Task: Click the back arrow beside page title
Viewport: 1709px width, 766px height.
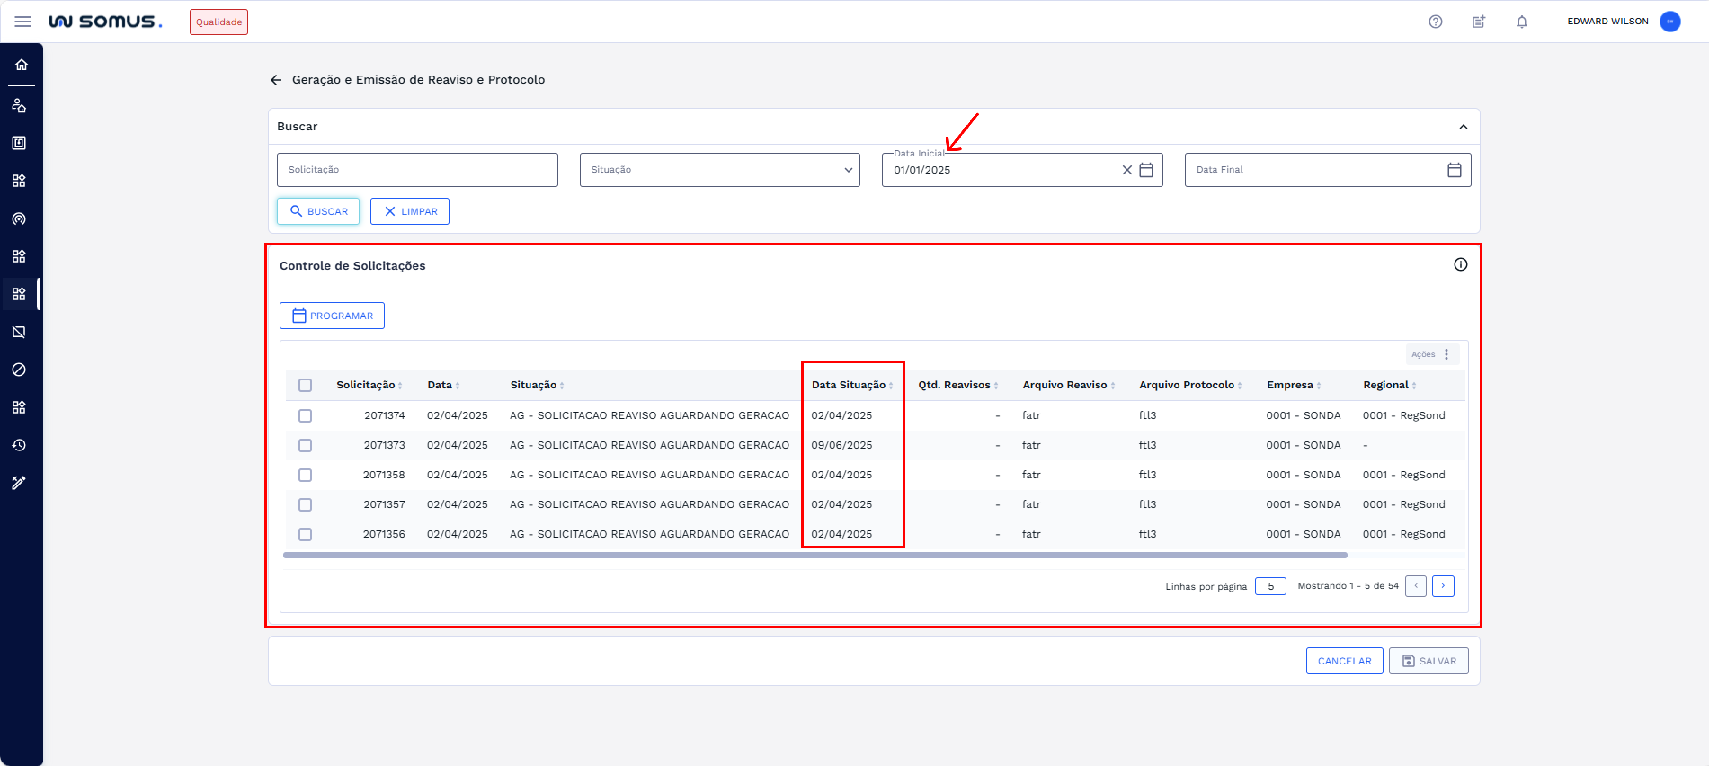Action: point(276,80)
